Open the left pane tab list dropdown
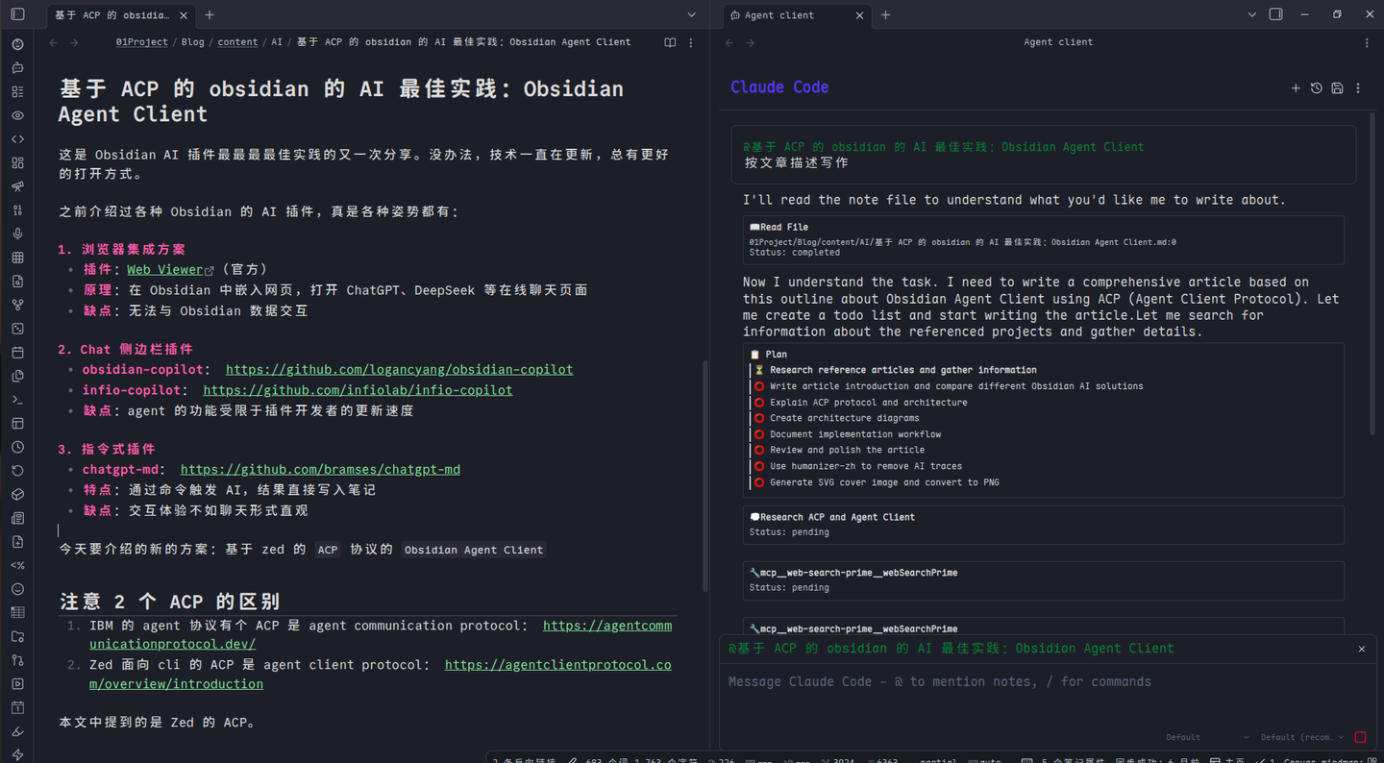 [691, 14]
